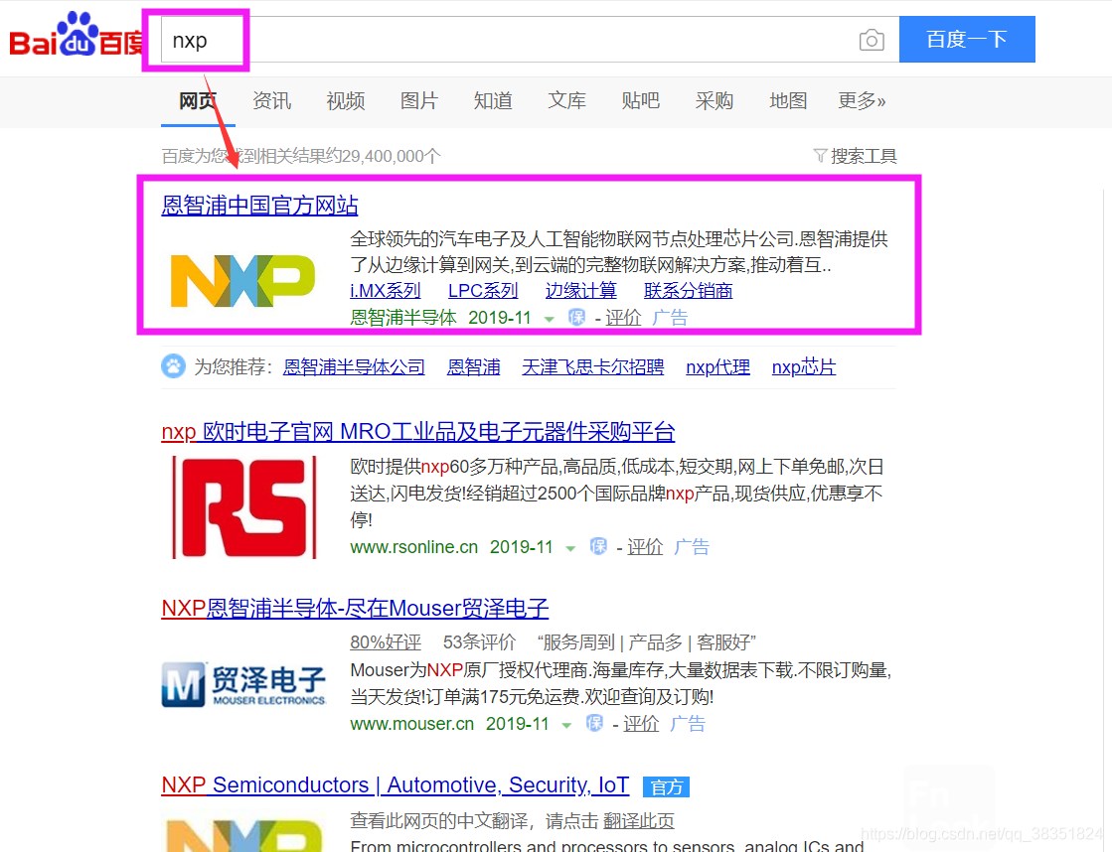Open nxp 欧时电子官网 result title
This screenshot has width=1112, height=852.
coord(418,432)
